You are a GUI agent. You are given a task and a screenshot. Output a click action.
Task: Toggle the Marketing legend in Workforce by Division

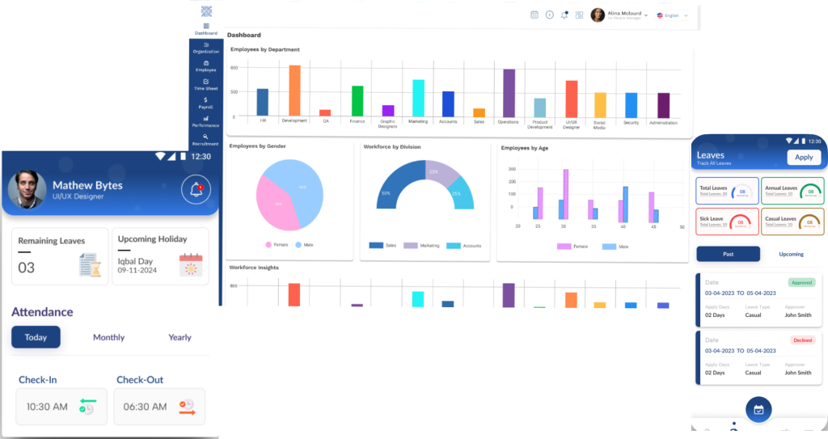(x=421, y=246)
